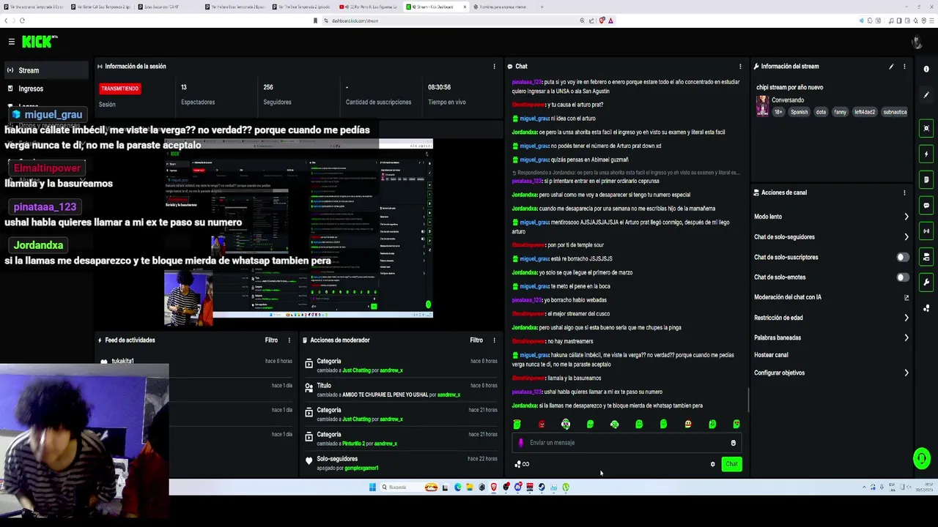Open Acciones de moderador options menu
This screenshot has height=527, width=938.
pyautogui.click(x=494, y=340)
